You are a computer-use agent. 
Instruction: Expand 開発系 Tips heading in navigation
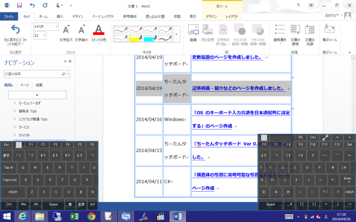15,111
